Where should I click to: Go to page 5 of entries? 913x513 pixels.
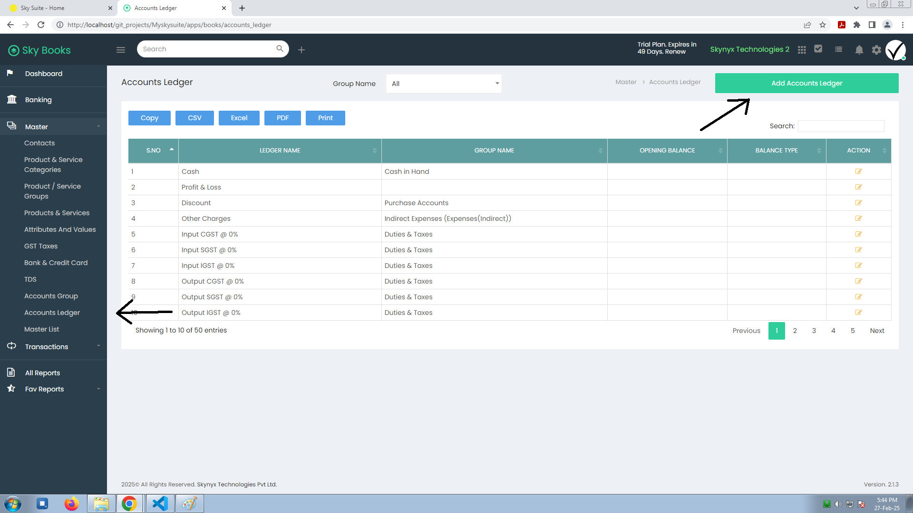coord(853,331)
